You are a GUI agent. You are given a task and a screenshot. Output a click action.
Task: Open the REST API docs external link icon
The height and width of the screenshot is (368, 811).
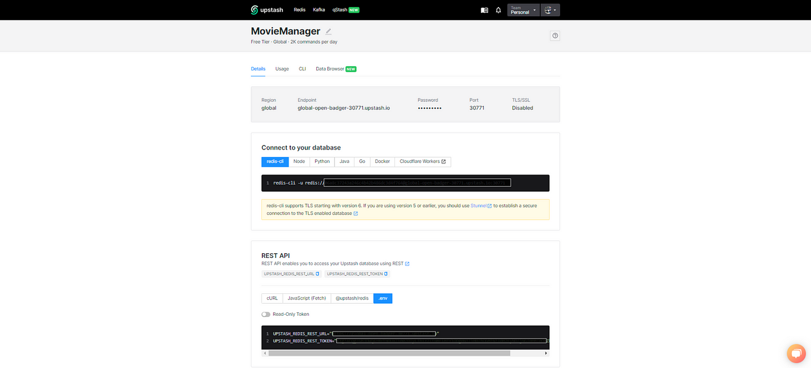pos(407,264)
